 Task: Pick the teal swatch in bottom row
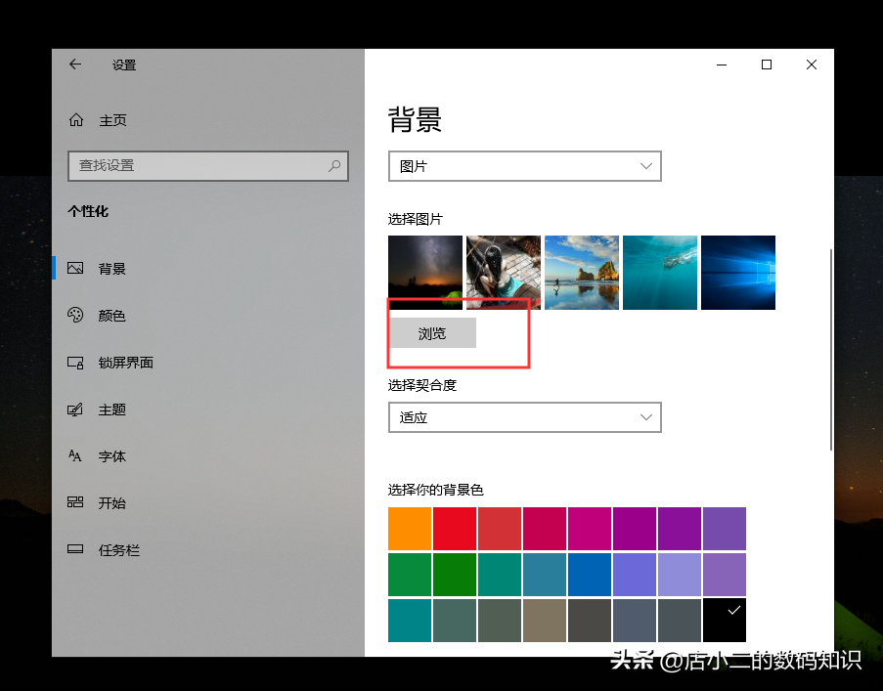(x=410, y=620)
